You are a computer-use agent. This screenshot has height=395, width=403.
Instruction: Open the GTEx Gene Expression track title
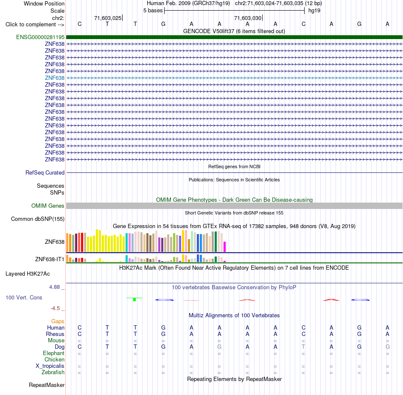click(x=234, y=226)
